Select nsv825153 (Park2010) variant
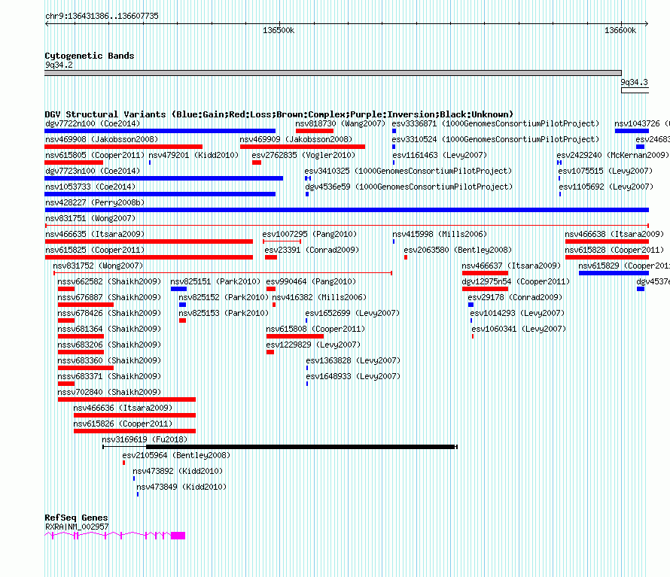The height and width of the screenshot is (577, 670). point(224,314)
